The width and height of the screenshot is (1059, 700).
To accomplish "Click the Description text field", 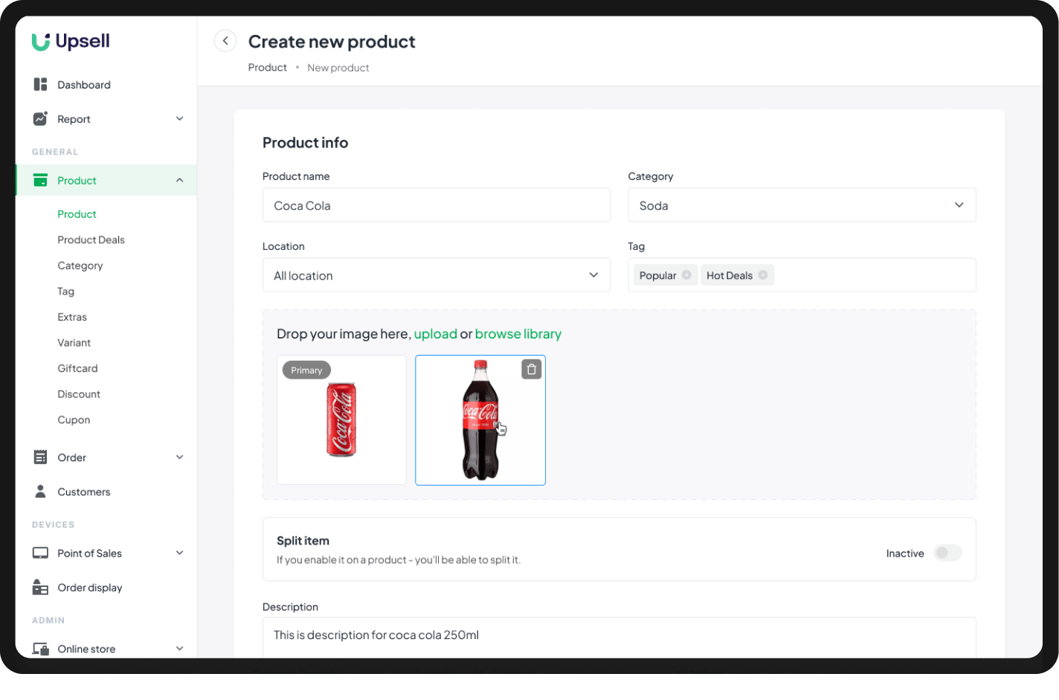I will click(619, 637).
